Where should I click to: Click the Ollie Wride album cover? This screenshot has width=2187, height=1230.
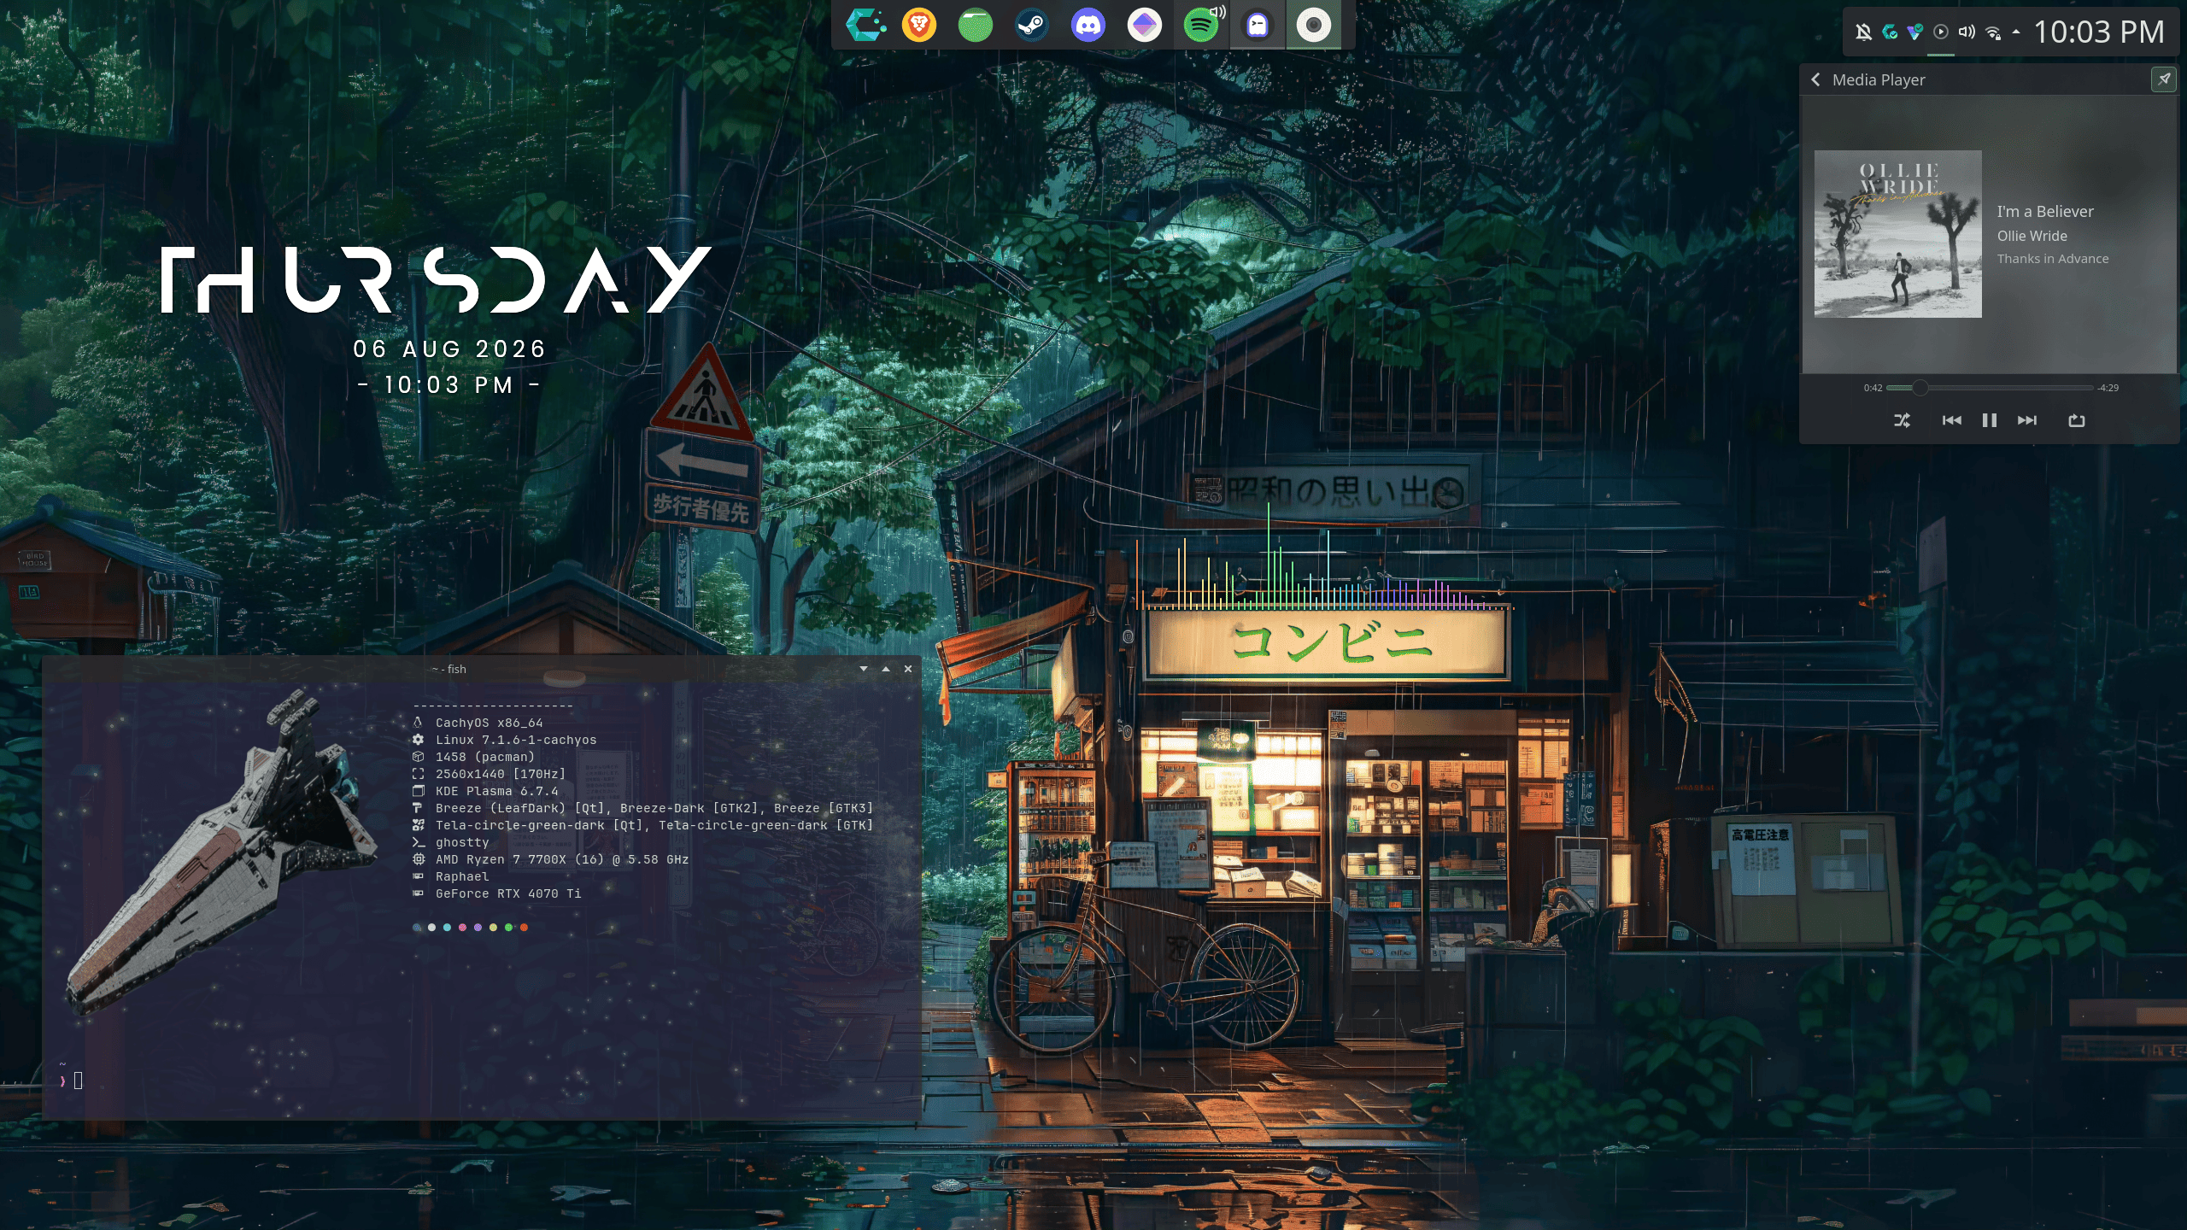[x=1898, y=234]
